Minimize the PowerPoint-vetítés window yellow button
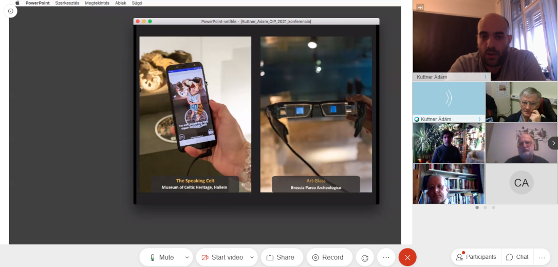The image size is (558, 267). tap(144, 22)
